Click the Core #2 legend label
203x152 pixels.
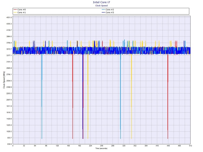point(110,10)
